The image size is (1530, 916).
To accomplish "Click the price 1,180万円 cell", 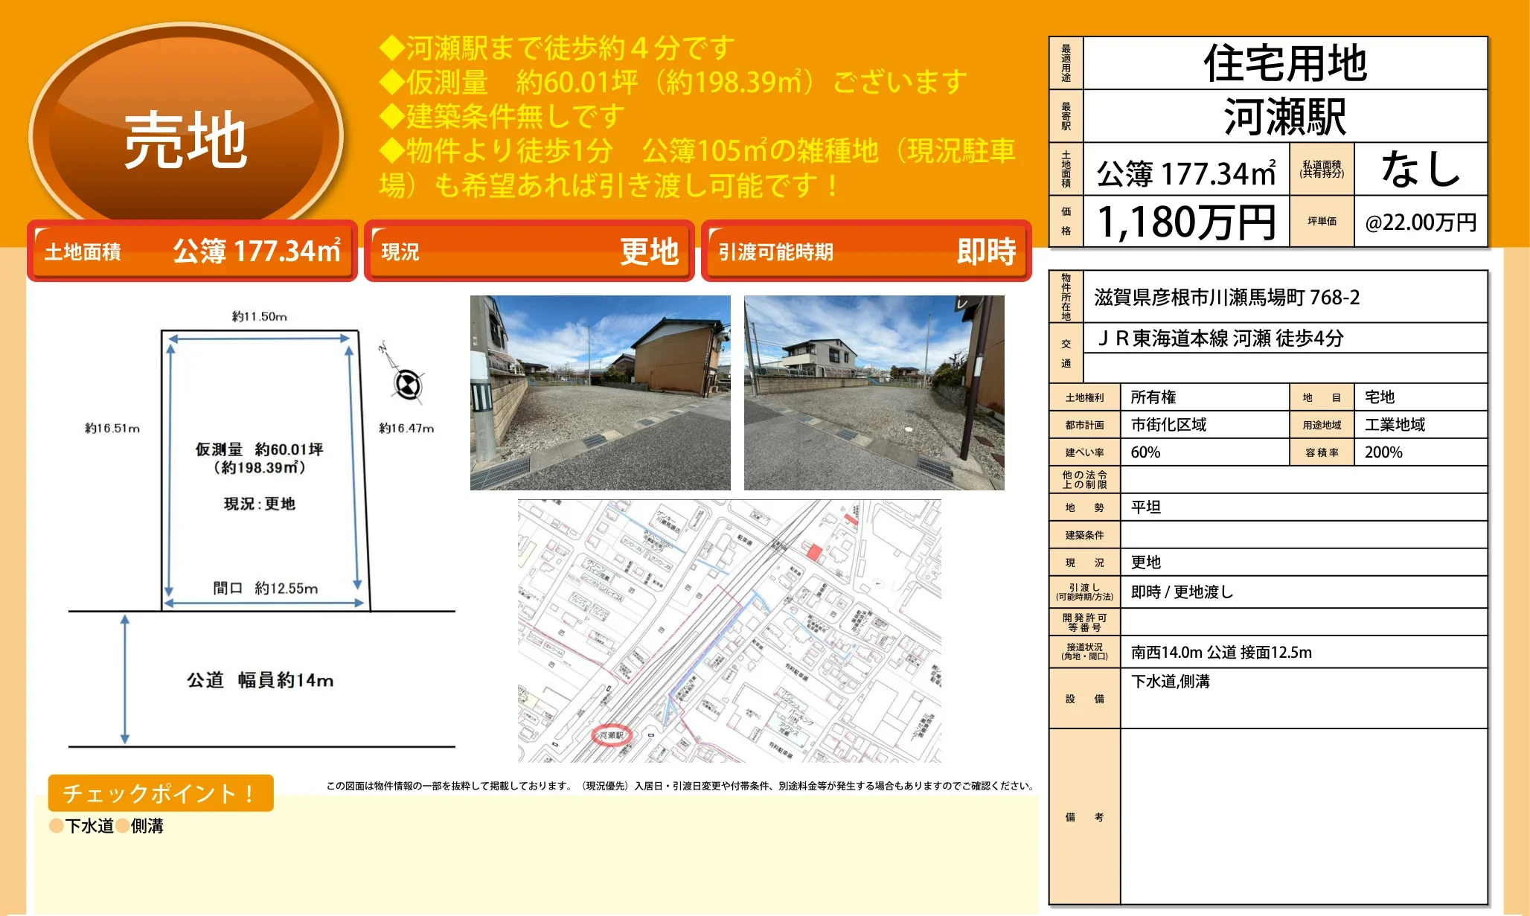I will pos(1186,222).
